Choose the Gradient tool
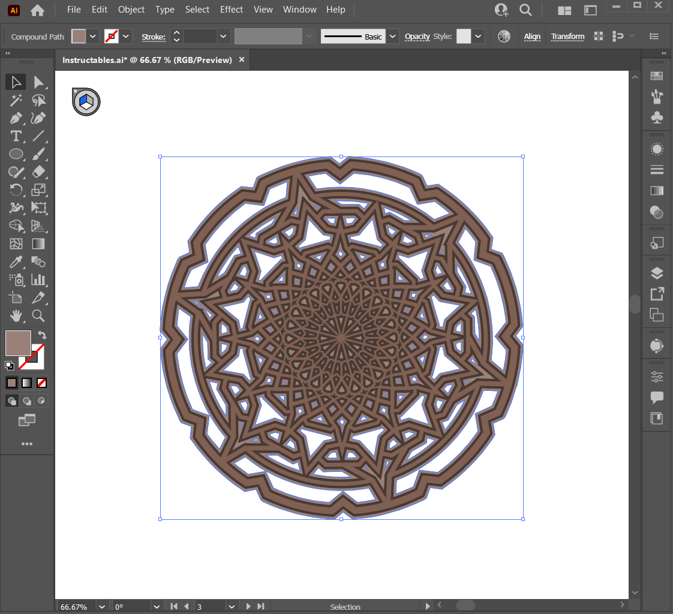673x614 pixels. click(38, 244)
